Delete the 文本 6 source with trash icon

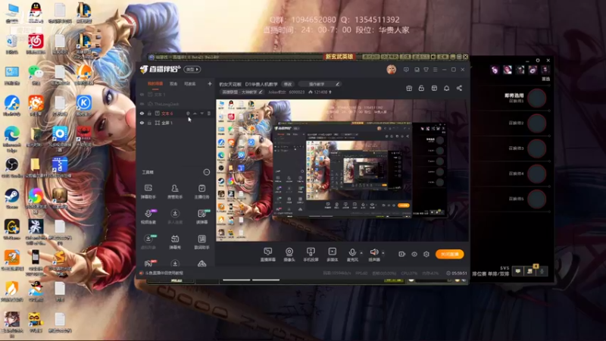click(x=209, y=113)
